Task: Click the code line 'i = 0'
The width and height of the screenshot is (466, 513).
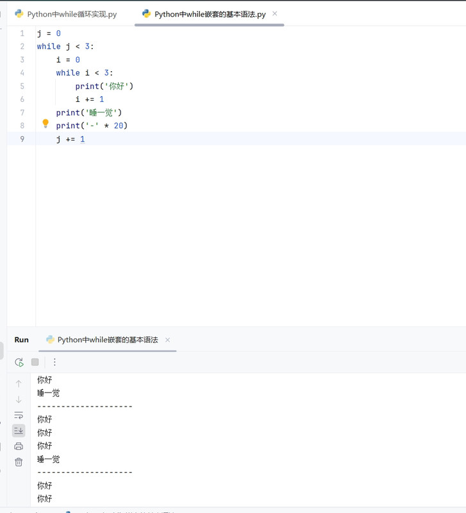Action: coord(68,60)
